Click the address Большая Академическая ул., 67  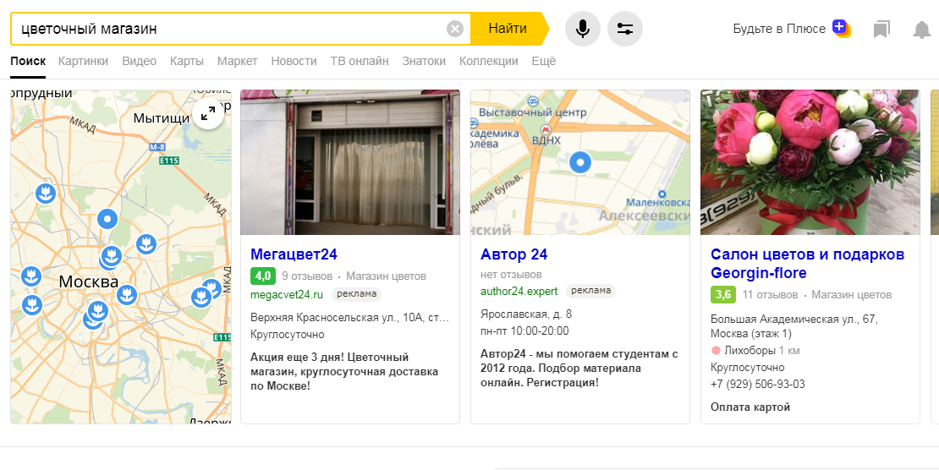[794, 326]
